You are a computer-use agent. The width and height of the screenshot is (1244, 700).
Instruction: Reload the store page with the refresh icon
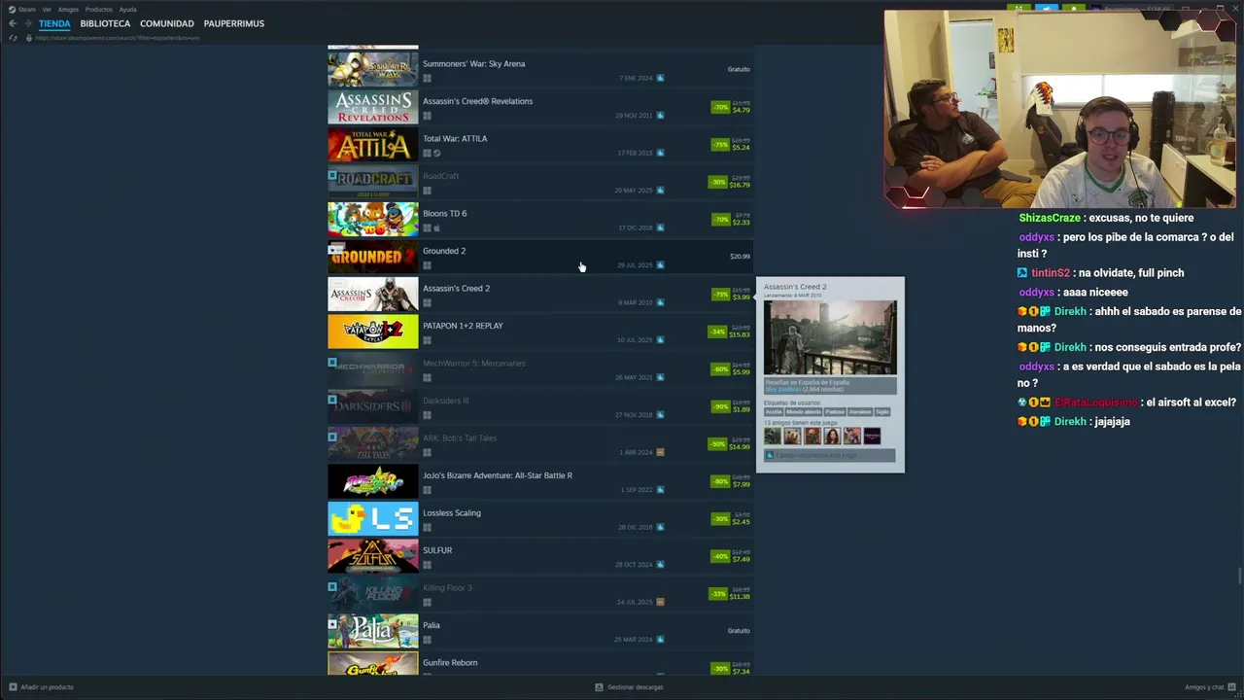tap(13, 38)
